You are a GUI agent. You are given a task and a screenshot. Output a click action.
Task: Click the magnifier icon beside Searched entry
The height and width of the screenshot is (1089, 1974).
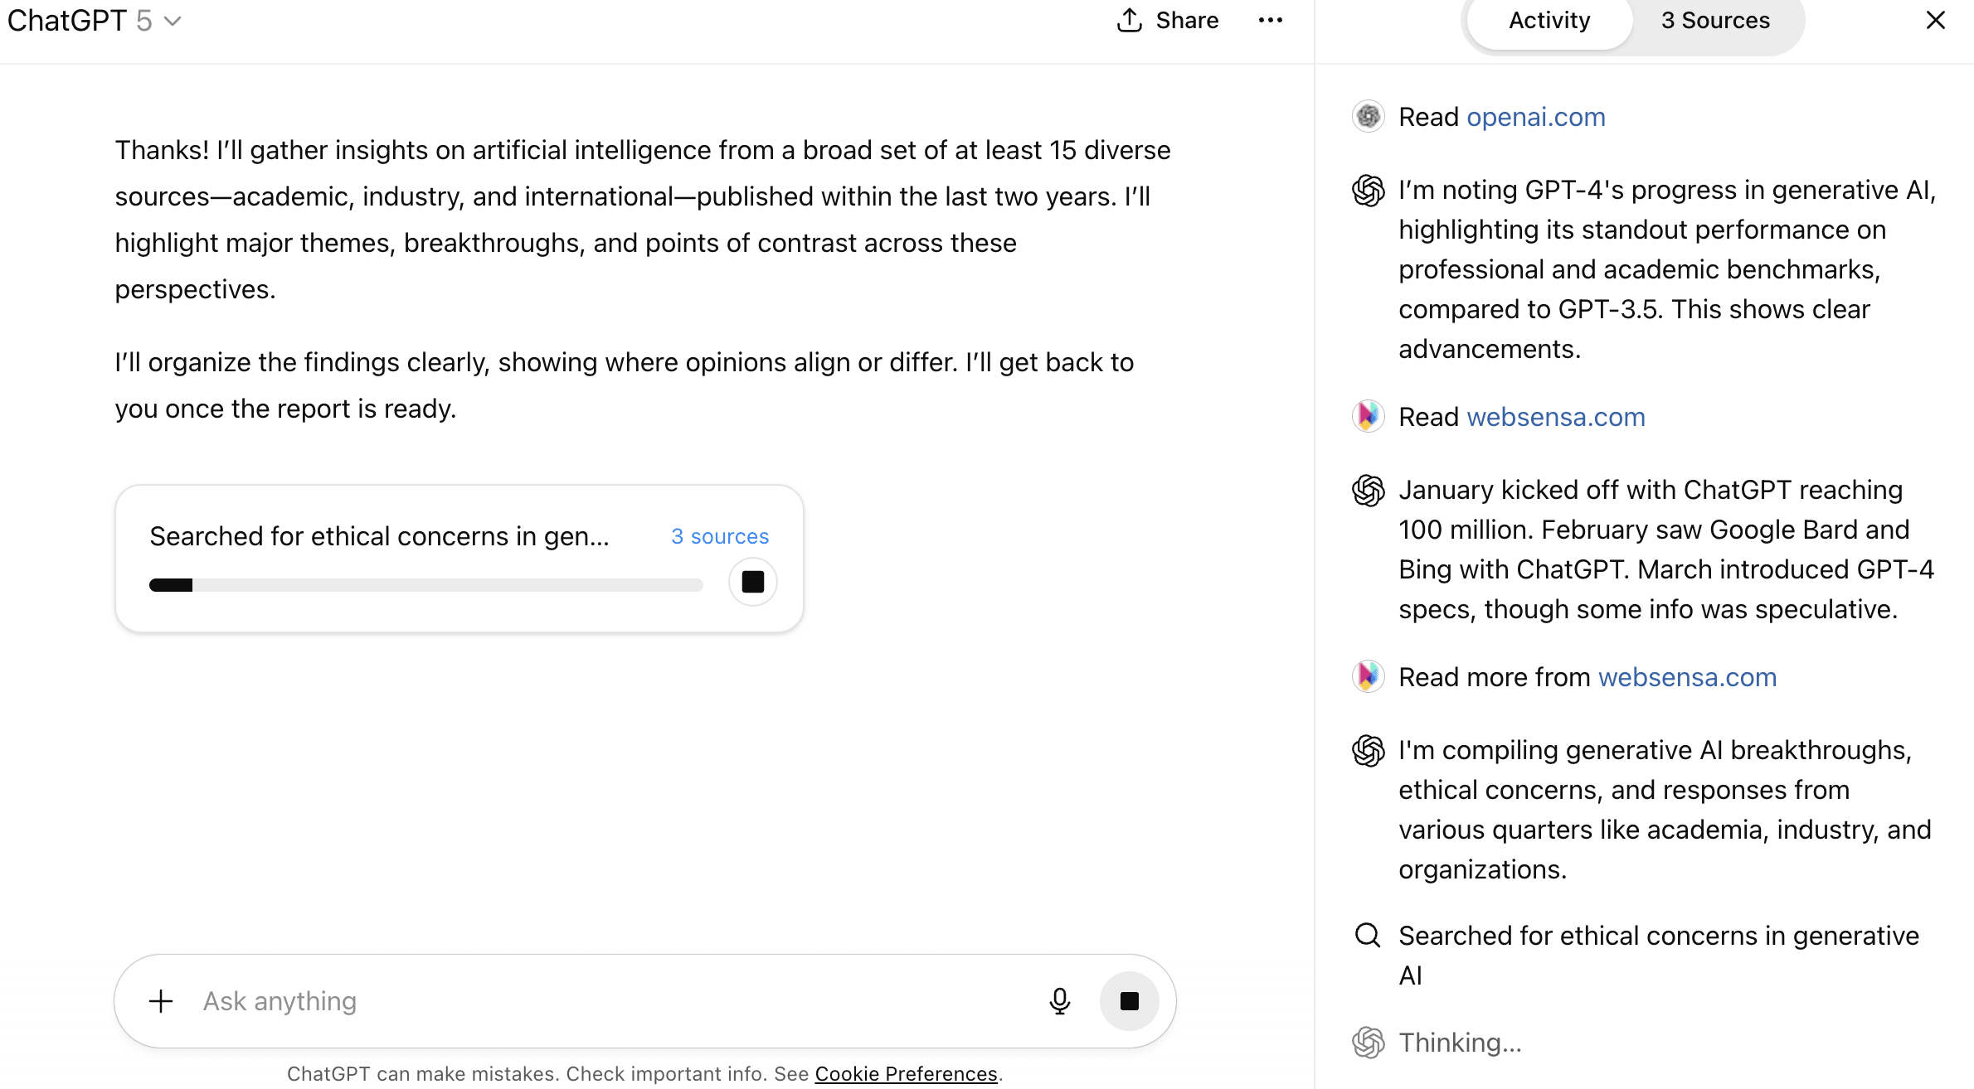tap(1368, 936)
